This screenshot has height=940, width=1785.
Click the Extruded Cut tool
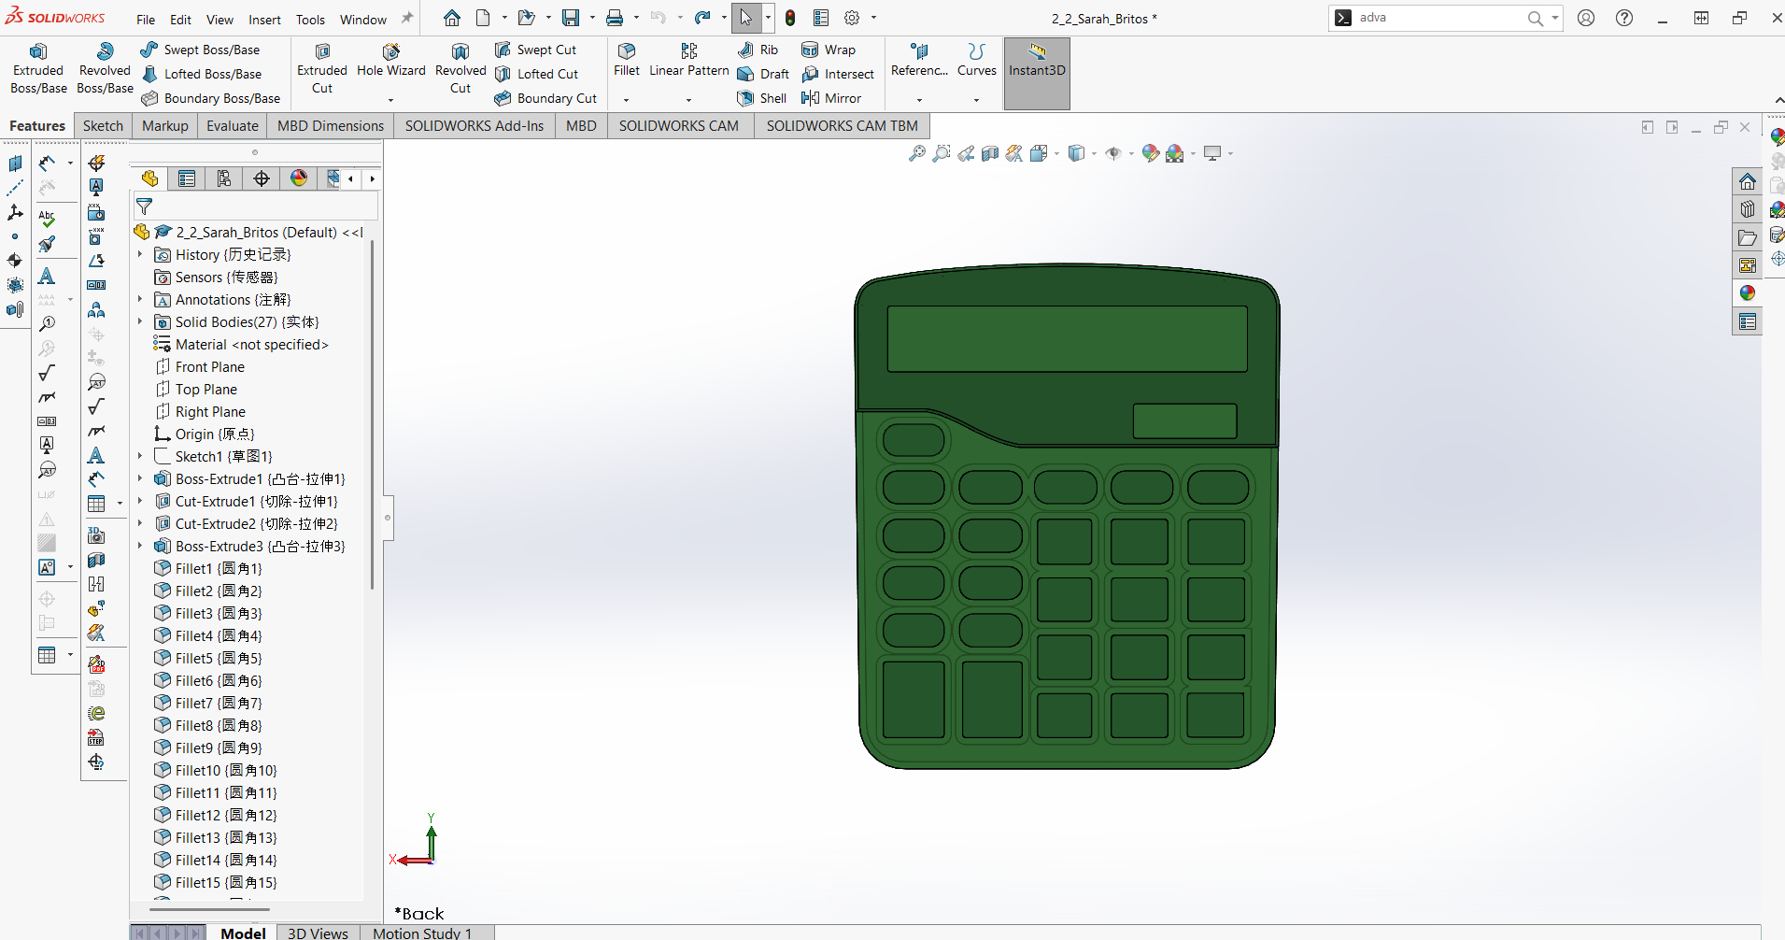point(322,69)
